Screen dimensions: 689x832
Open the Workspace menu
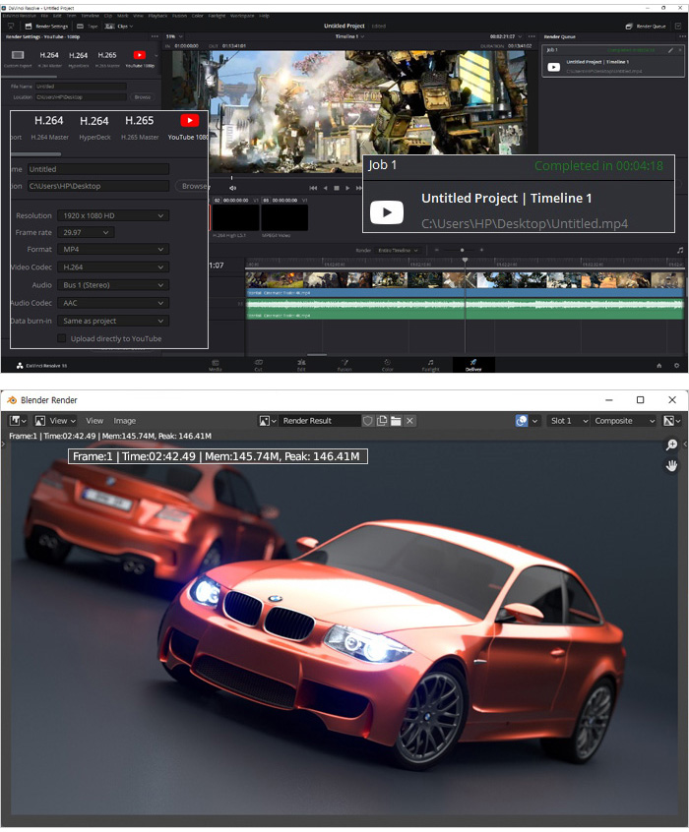coord(242,16)
